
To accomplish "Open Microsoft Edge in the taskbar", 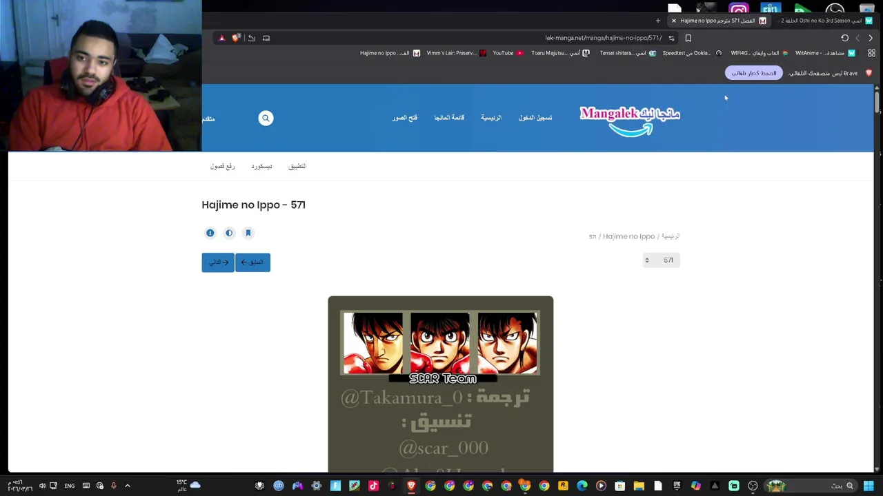I will pos(582,486).
